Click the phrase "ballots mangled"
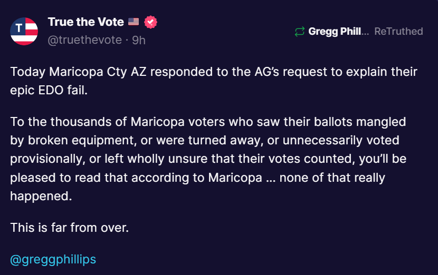Image resolution: width=438 pixels, height=275 pixels. pos(360,122)
